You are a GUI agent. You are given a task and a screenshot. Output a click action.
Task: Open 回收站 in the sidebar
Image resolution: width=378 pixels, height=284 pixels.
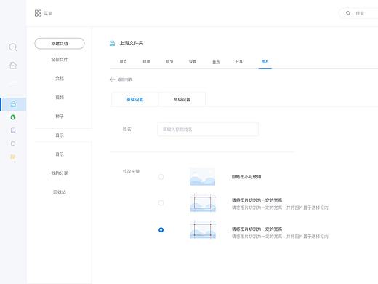(60, 192)
